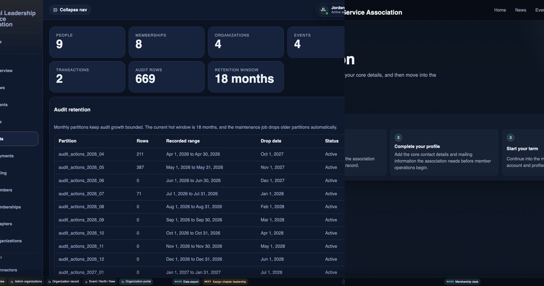Click the Data export mode pill
Screen dimensions: 544x286
[186, 281]
